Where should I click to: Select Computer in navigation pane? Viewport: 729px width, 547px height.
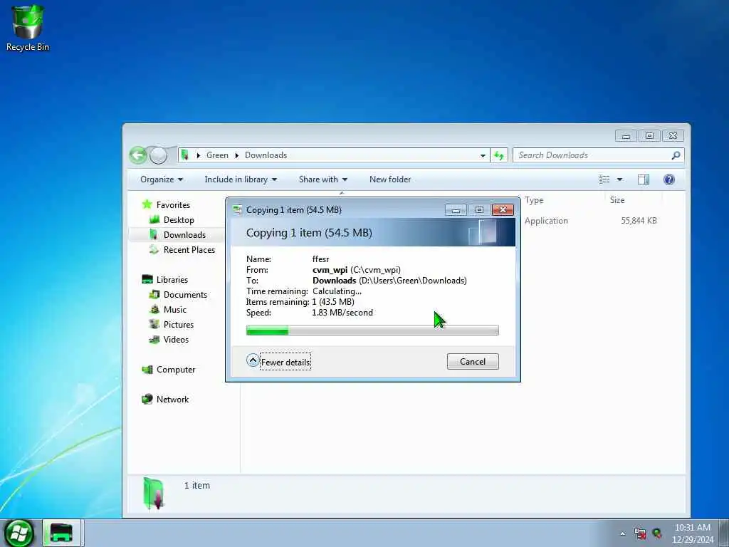176,370
